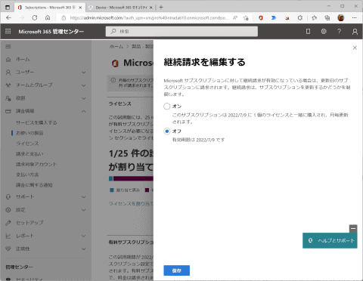363x281 pixels.
Task: Close the Subscriptions browser tab
Action: pyautogui.click(x=80, y=8)
